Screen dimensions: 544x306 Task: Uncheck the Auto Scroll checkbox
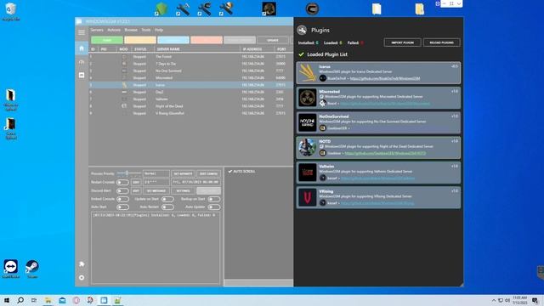230,172
